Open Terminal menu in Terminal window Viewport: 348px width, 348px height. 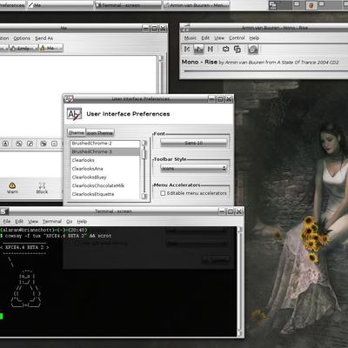52,222
